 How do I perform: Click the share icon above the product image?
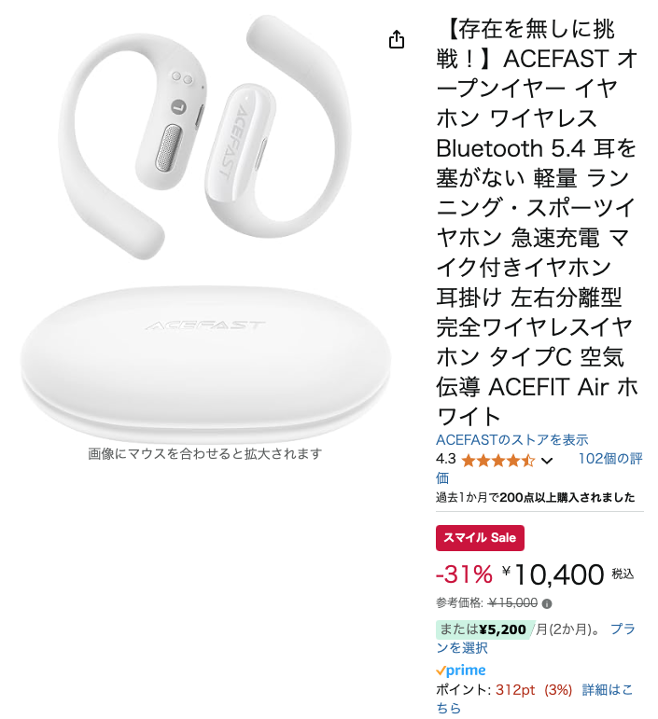coord(397,39)
